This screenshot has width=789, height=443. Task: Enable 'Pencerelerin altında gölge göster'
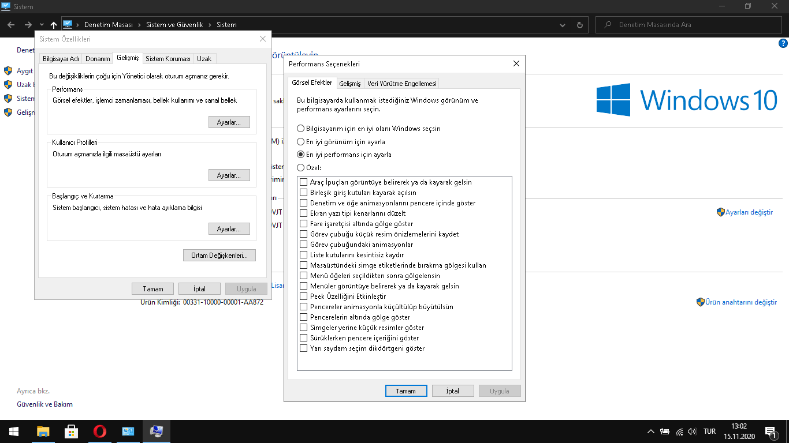pyautogui.click(x=304, y=317)
